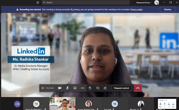Toggle the raise hand icon
Screen dimensions: 179x110
click(90, 88)
